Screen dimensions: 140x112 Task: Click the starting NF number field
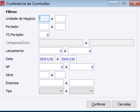(51, 67)
